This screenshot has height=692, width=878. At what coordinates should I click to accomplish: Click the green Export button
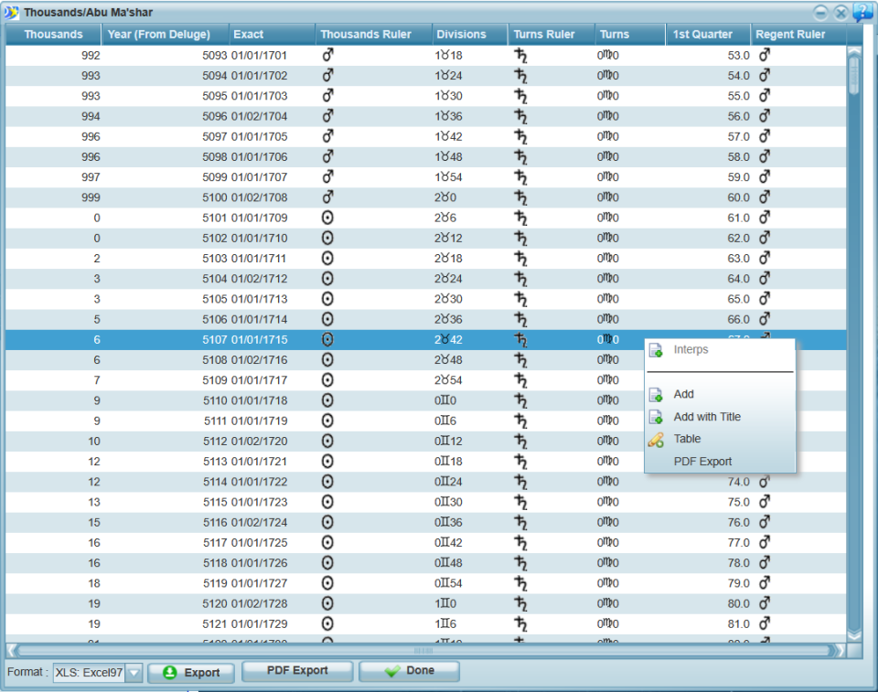pyautogui.click(x=191, y=673)
